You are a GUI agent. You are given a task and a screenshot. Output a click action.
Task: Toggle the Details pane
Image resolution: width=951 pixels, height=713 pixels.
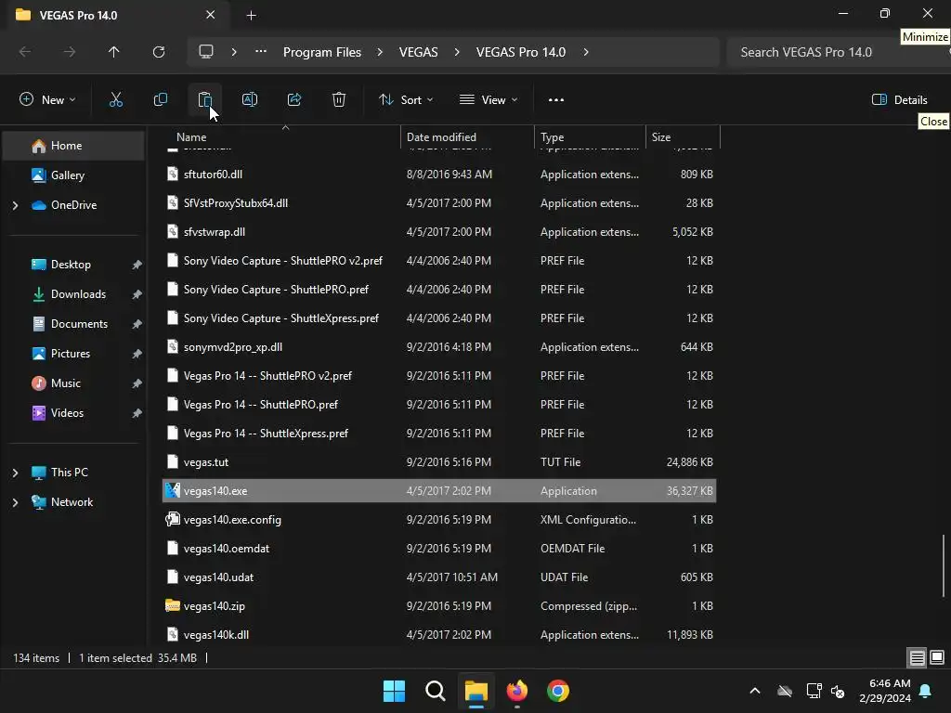pos(899,100)
